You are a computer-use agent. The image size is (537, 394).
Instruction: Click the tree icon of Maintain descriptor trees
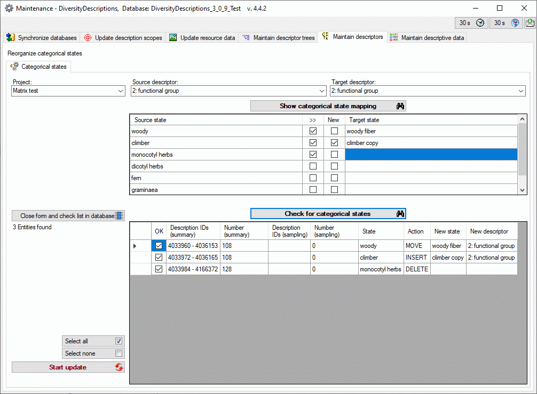(246, 38)
